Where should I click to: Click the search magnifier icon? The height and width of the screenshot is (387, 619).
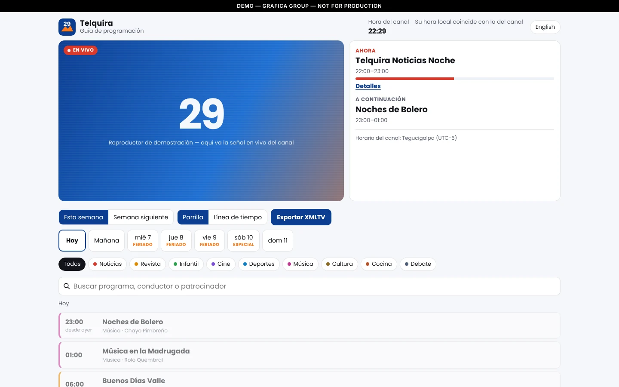pos(67,286)
